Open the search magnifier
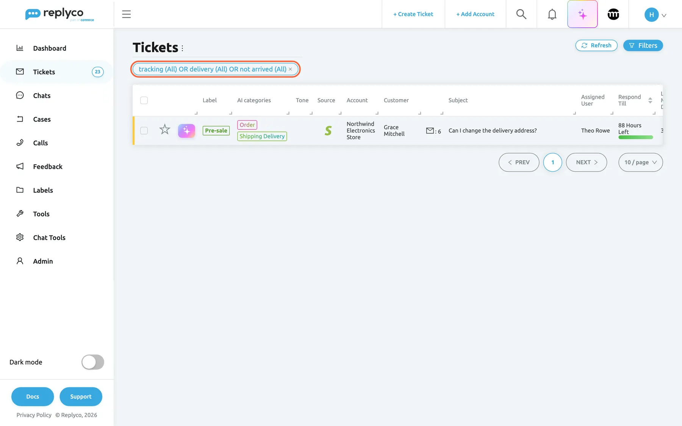Screen dimensions: 682x426 pos(521,14)
